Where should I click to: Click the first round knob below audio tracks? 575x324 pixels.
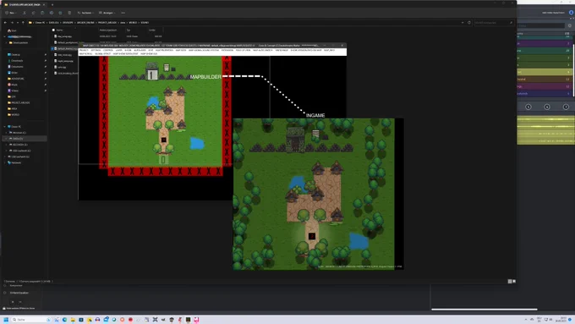(x=528, y=107)
